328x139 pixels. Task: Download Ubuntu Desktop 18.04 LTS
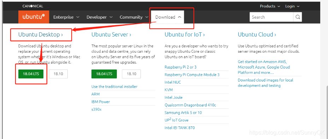(x=31, y=74)
